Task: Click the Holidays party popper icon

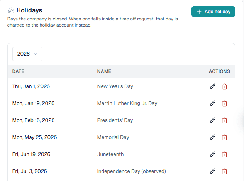Action: [10, 10]
